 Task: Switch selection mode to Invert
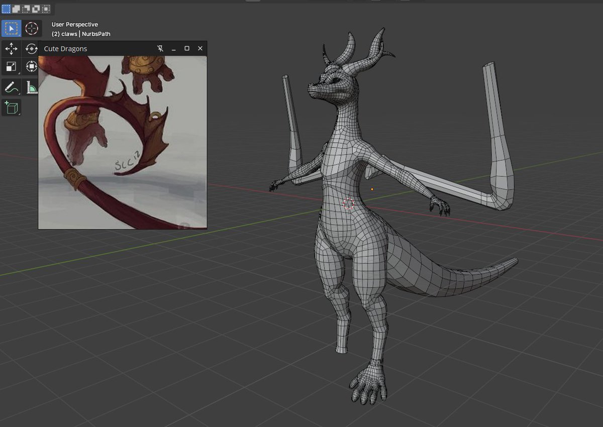tap(36, 9)
